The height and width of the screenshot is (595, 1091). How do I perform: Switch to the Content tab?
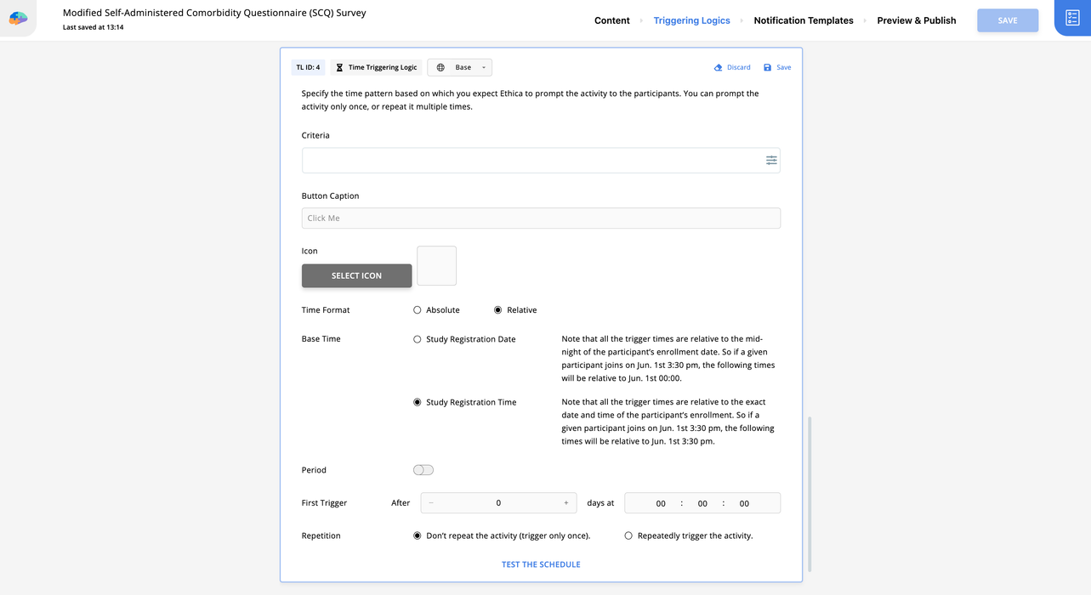coord(611,20)
